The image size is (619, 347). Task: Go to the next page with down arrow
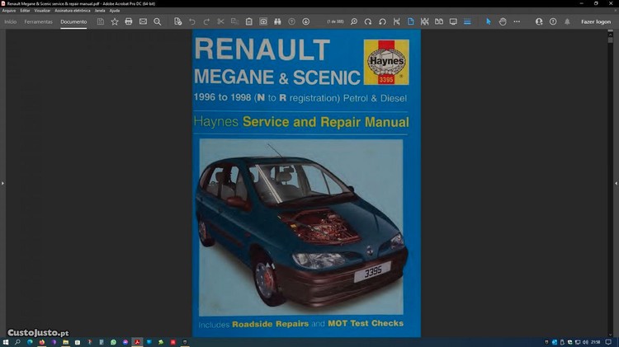306,21
